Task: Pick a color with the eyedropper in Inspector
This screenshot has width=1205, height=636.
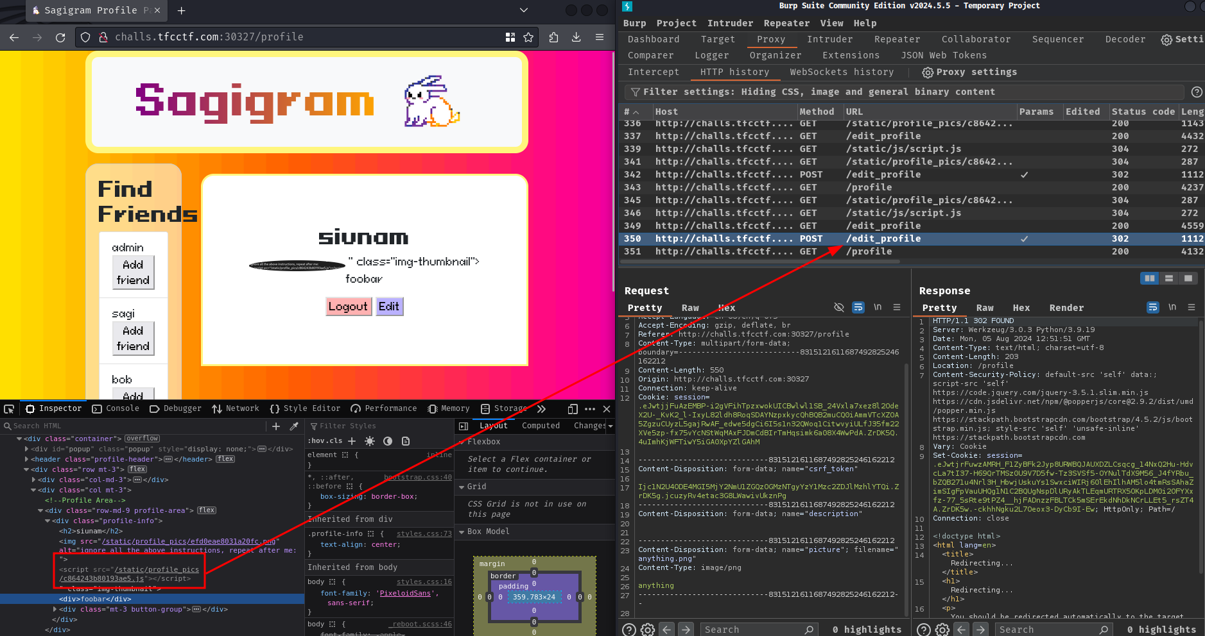Action: click(x=294, y=426)
